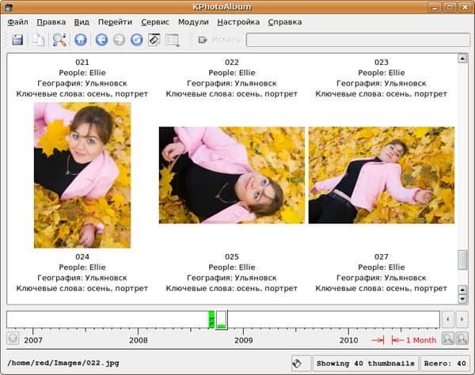Image resolution: width=475 pixels, height=375 pixels.
Task: Click the blue Back arrow icon
Action: pyautogui.click(x=101, y=40)
